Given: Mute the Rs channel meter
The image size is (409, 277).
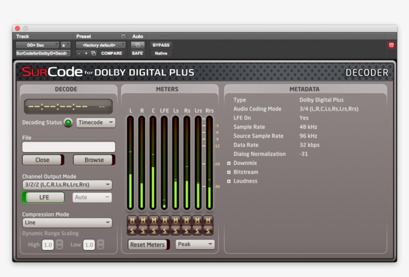Looking at the screenshot, I should pos(186,220).
